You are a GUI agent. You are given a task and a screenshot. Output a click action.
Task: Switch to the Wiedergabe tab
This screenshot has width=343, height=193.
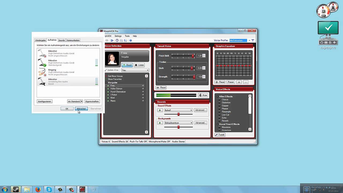coord(40,40)
